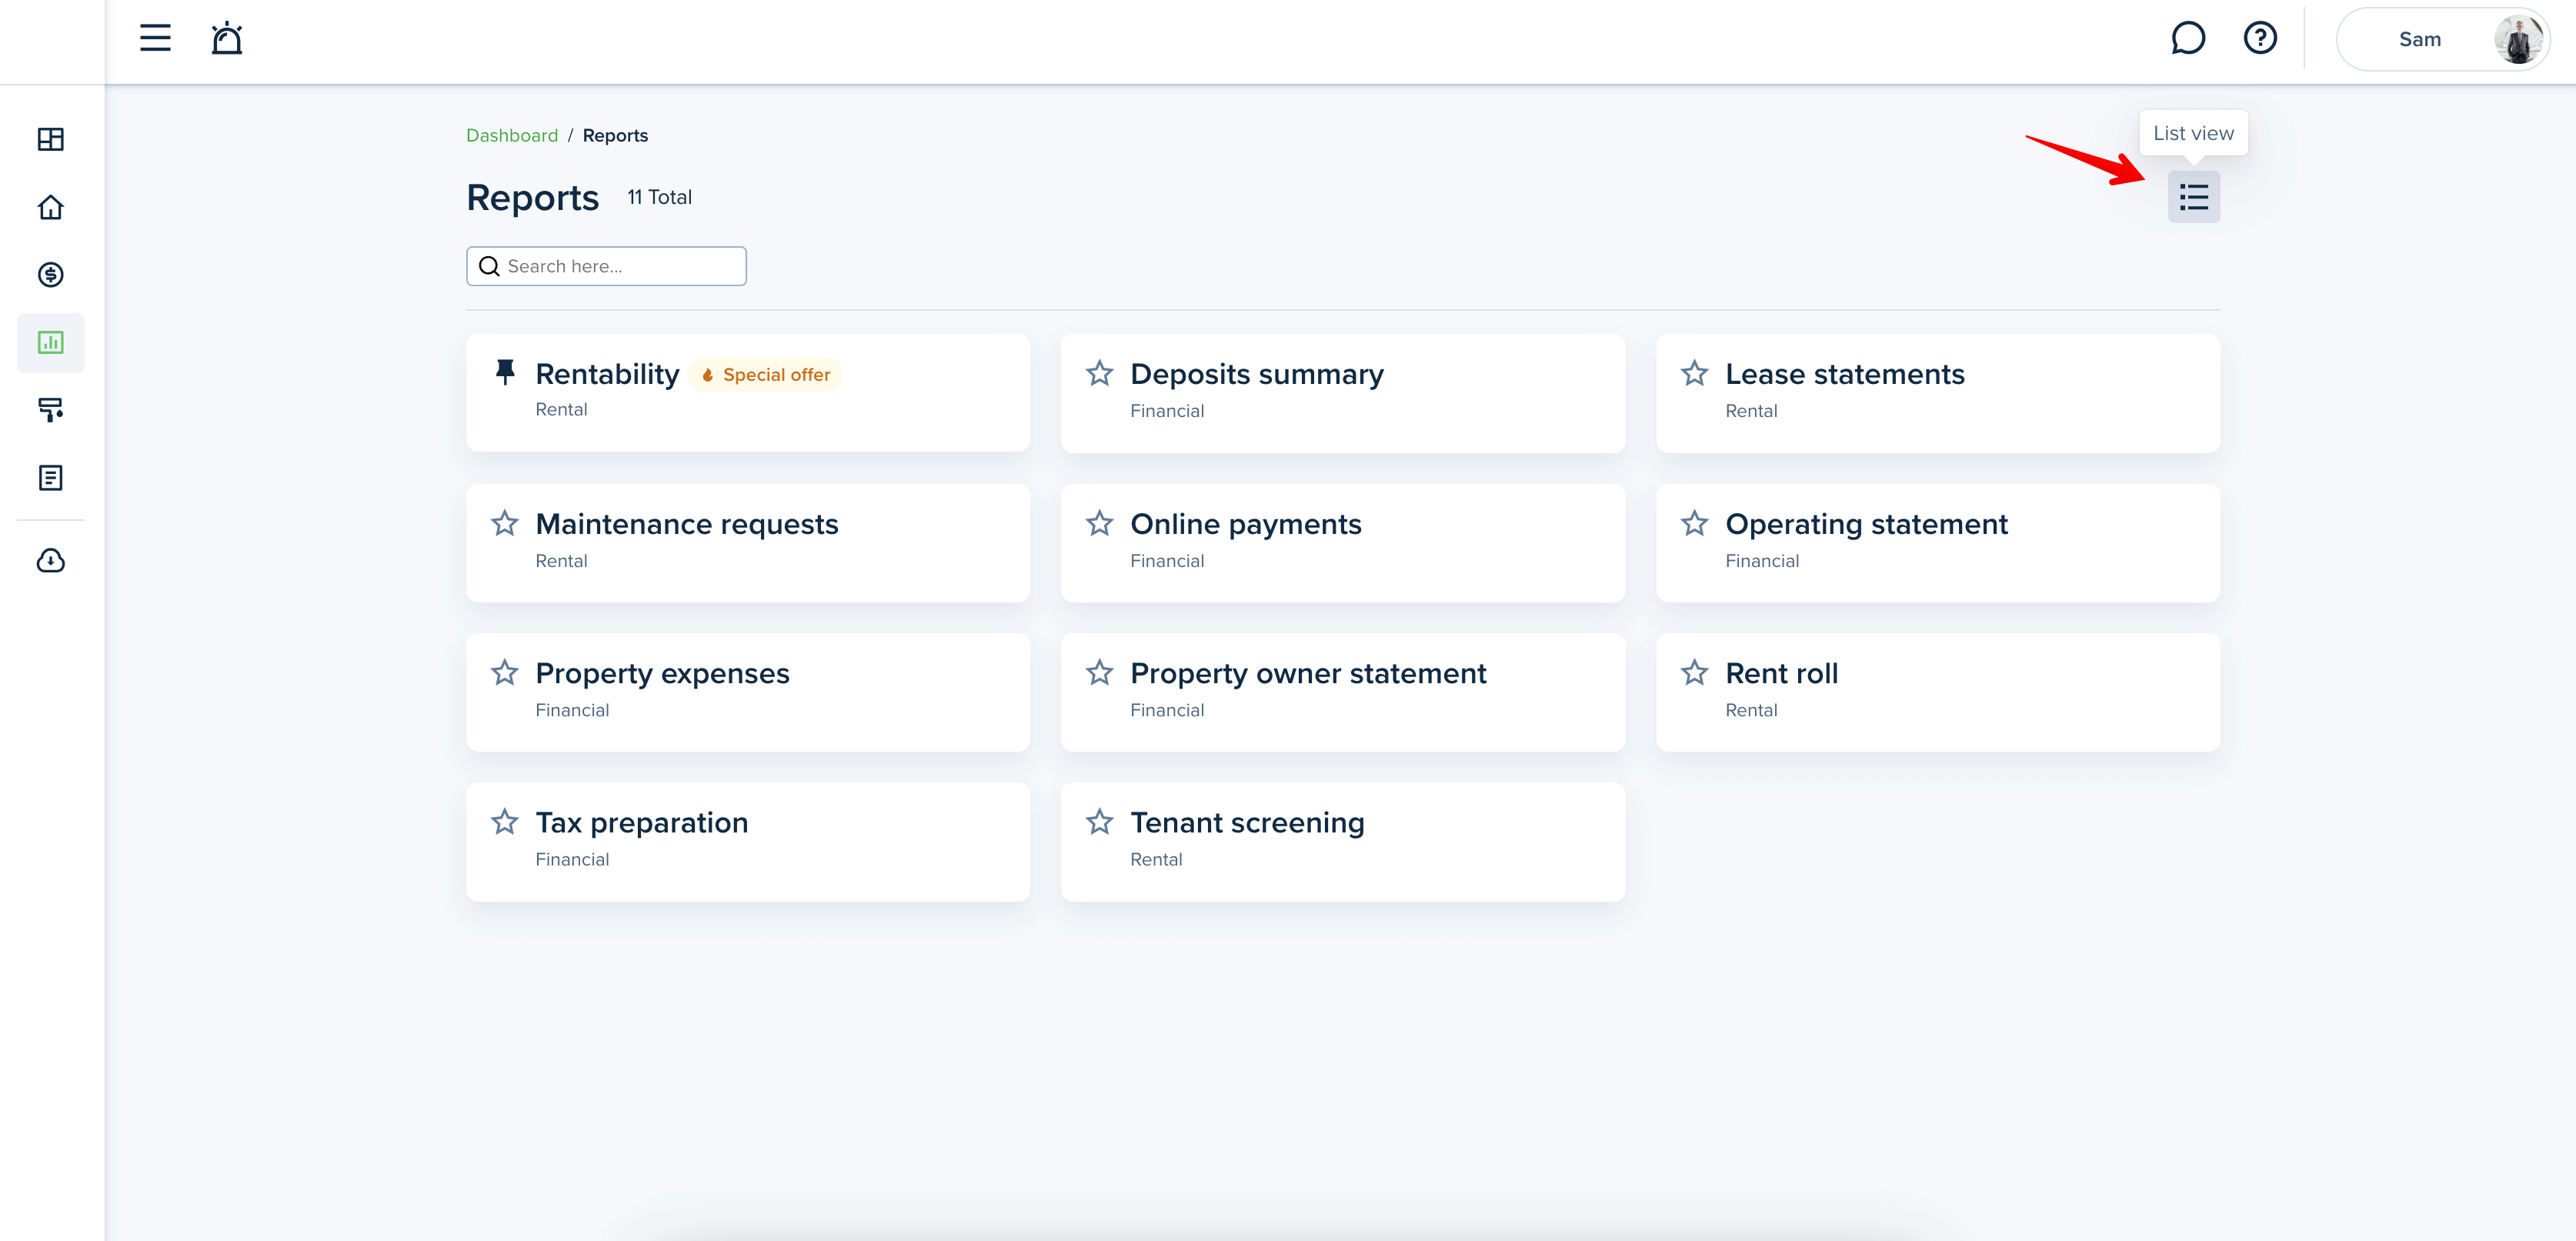The width and height of the screenshot is (2576, 1241).
Task: Open the Tax preparation report
Action: tap(748, 842)
